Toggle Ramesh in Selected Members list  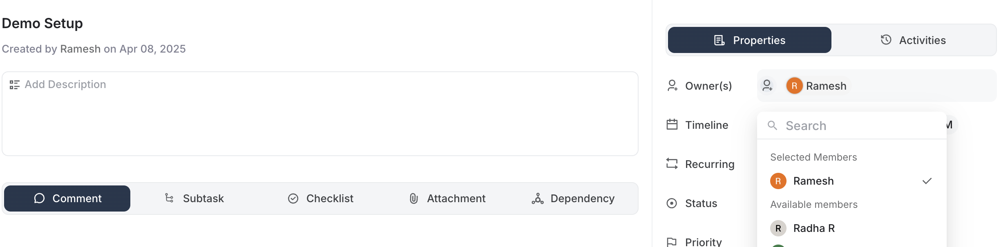tap(813, 181)
